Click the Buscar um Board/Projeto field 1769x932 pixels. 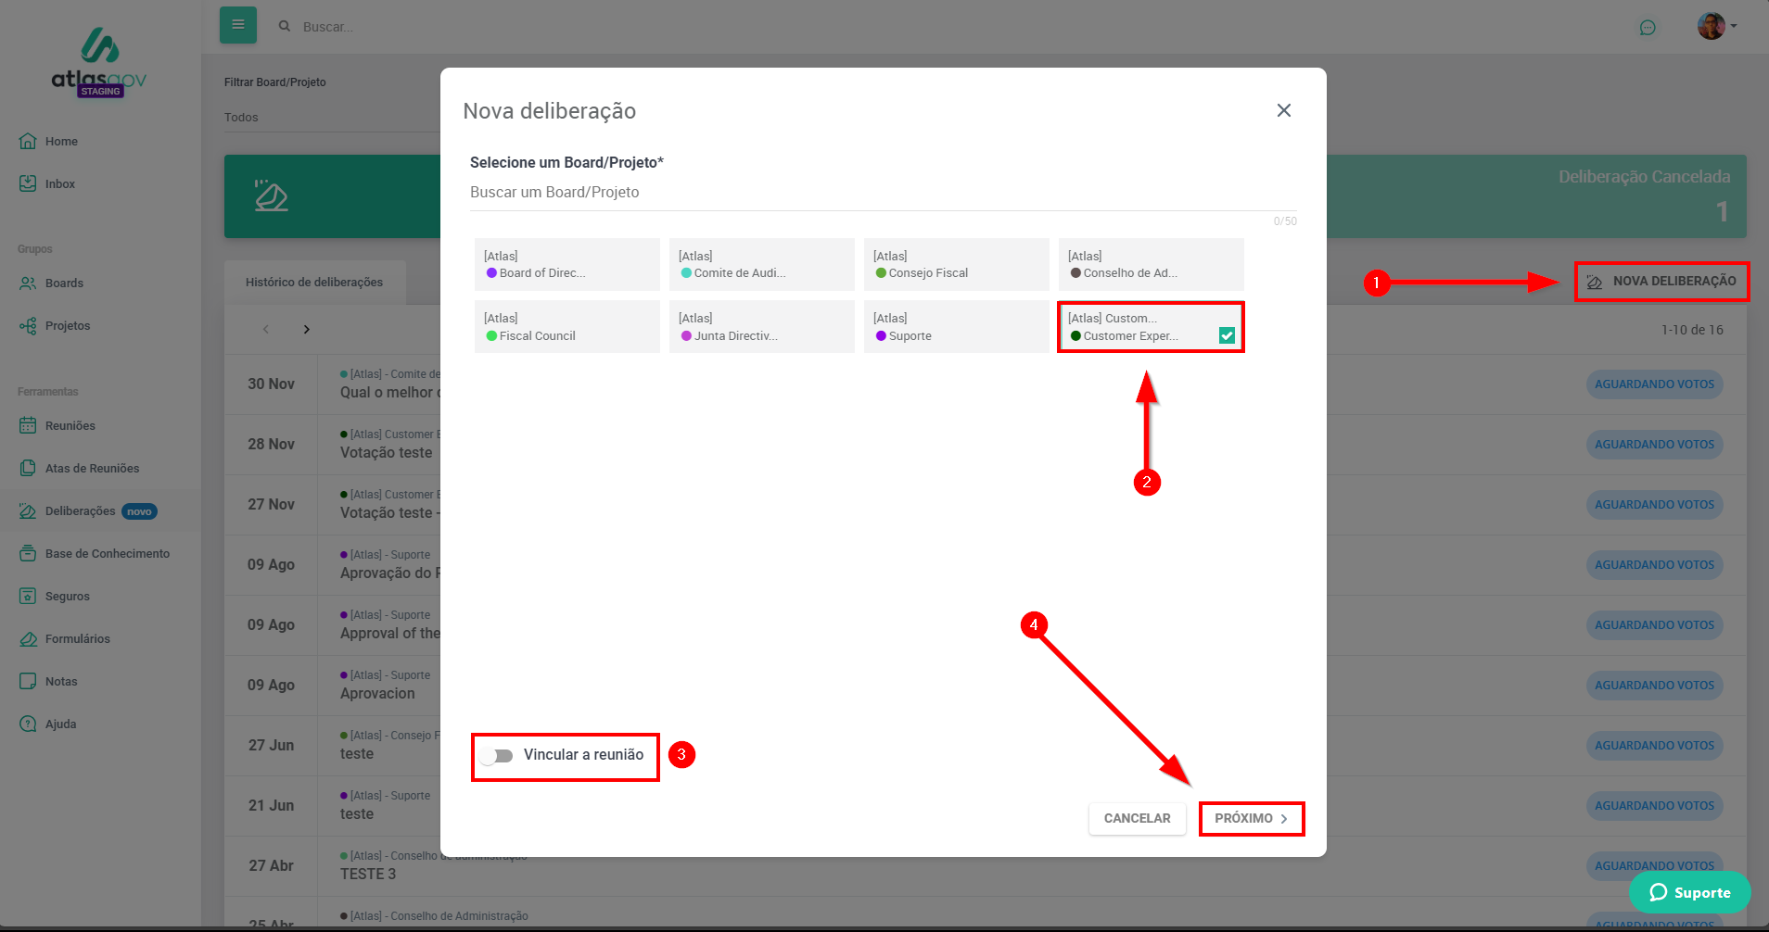point(884,193)
